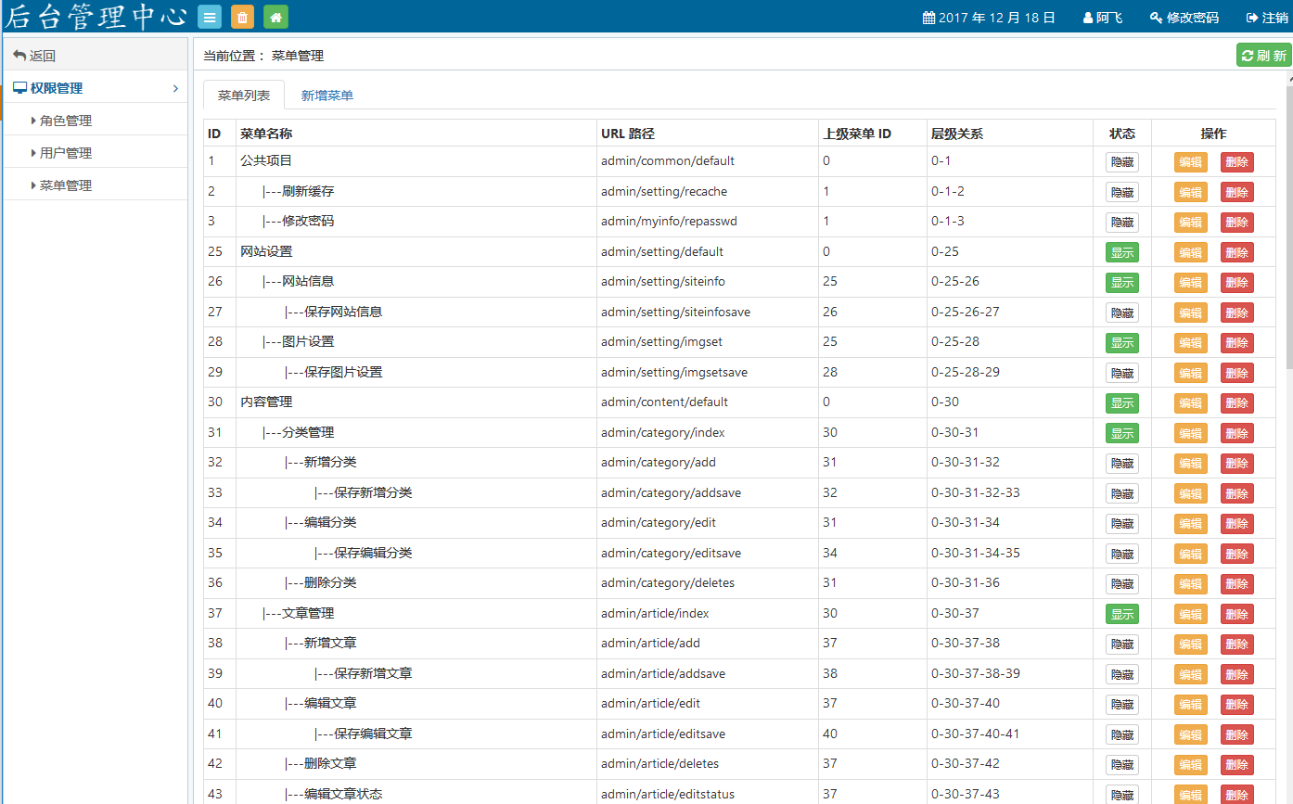Toggle 网站设置 status from 显示
Viewport: 1293px width, 804px height.
pyautogui.click(x=1121, y=252)
